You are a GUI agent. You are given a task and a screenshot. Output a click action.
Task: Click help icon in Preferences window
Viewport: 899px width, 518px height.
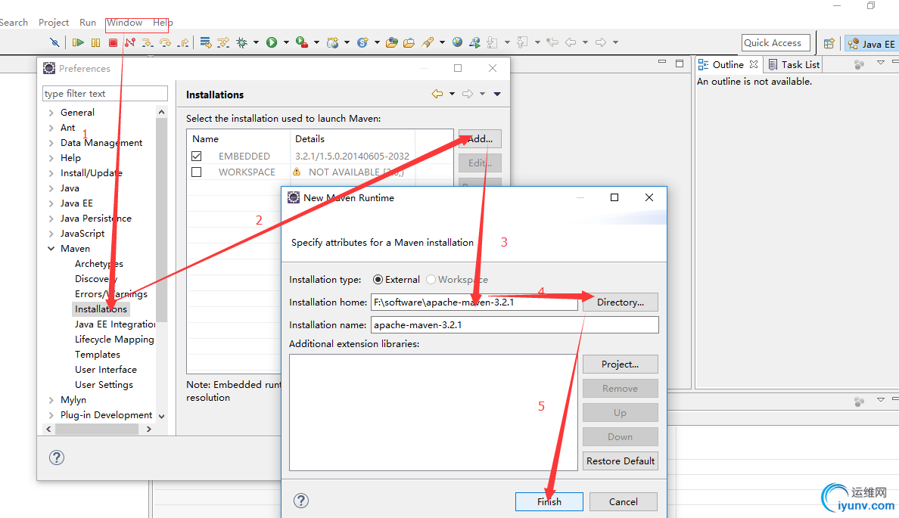pyautogui.click(x=57, y=458)
